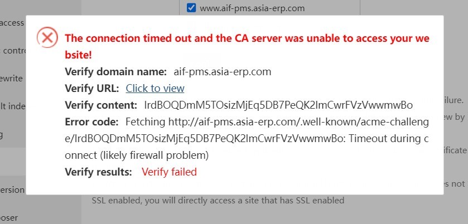468x224 pixels.
Task: Click the verify domain value aif-pms.asia-erp.com
Action: click(223, 72)
